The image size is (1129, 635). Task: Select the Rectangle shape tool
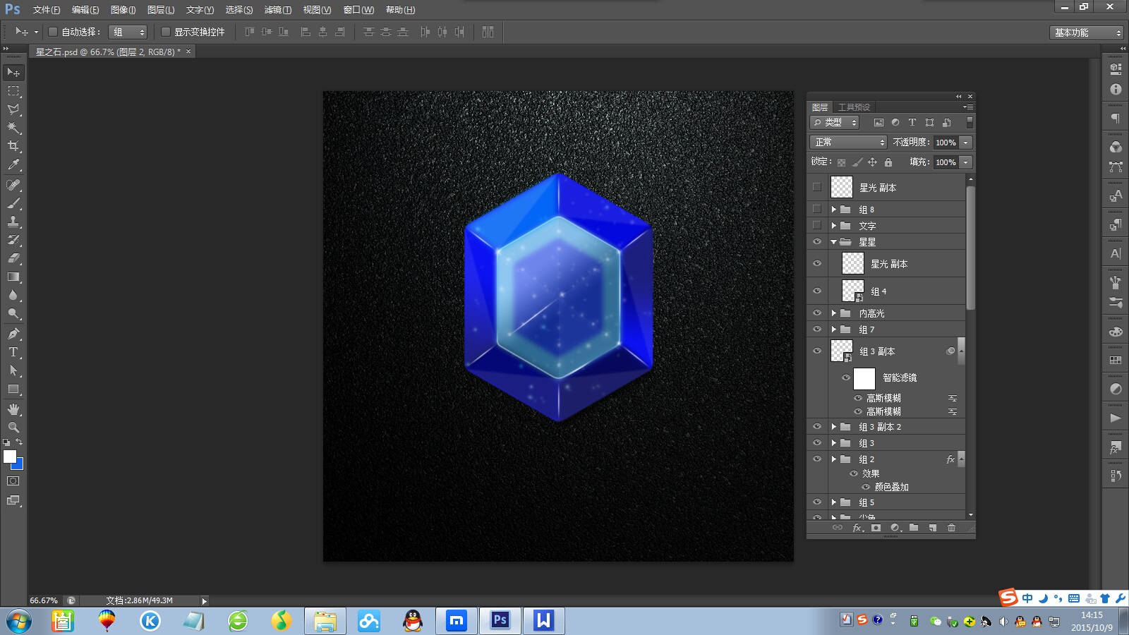coord(13,389)
